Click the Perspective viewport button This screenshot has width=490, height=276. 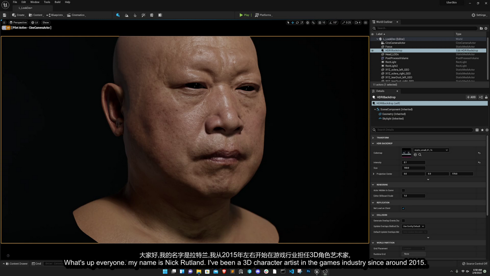18,22
